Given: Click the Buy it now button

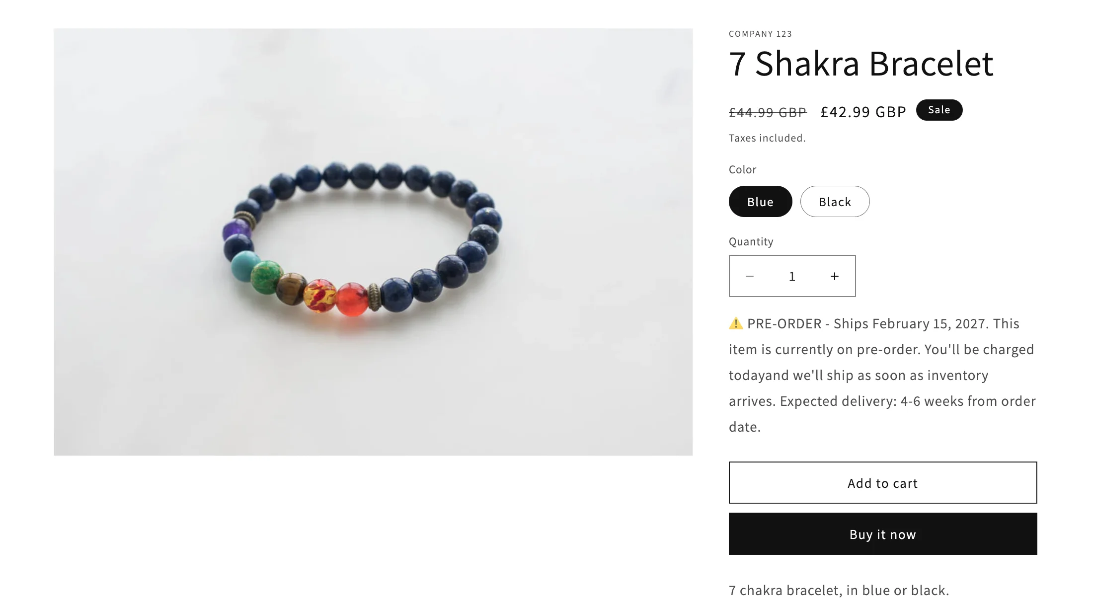Looking at the screenshot, I should (x=883, y=534).
